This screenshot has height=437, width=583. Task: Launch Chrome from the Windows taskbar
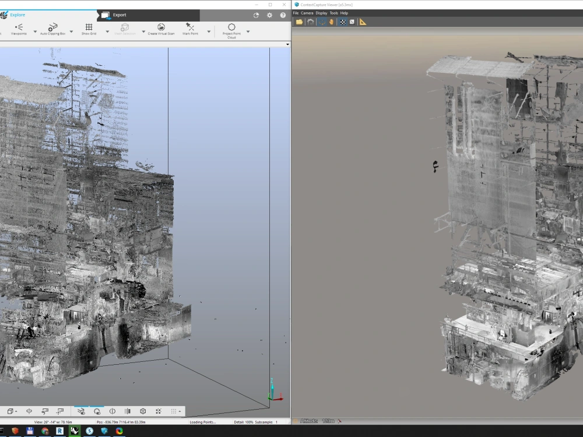pyautogui.click(x=45, y=431)
